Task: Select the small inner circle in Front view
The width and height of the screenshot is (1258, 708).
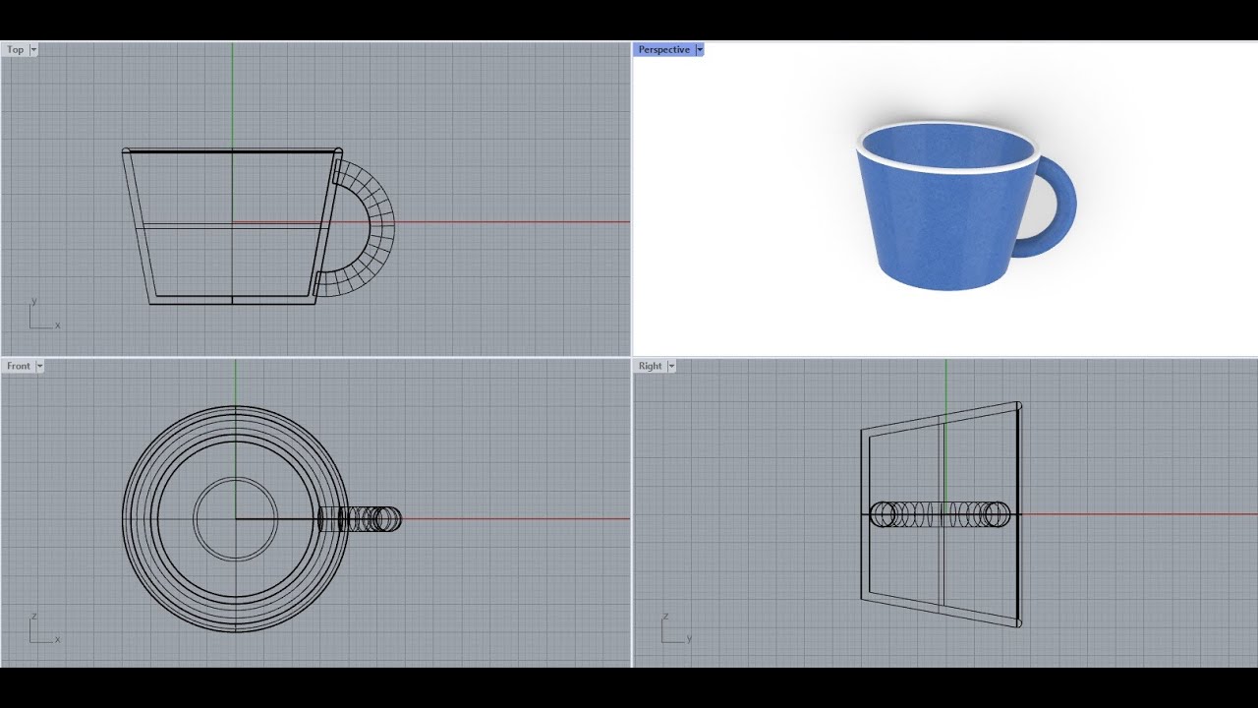Action: (235, 518)
